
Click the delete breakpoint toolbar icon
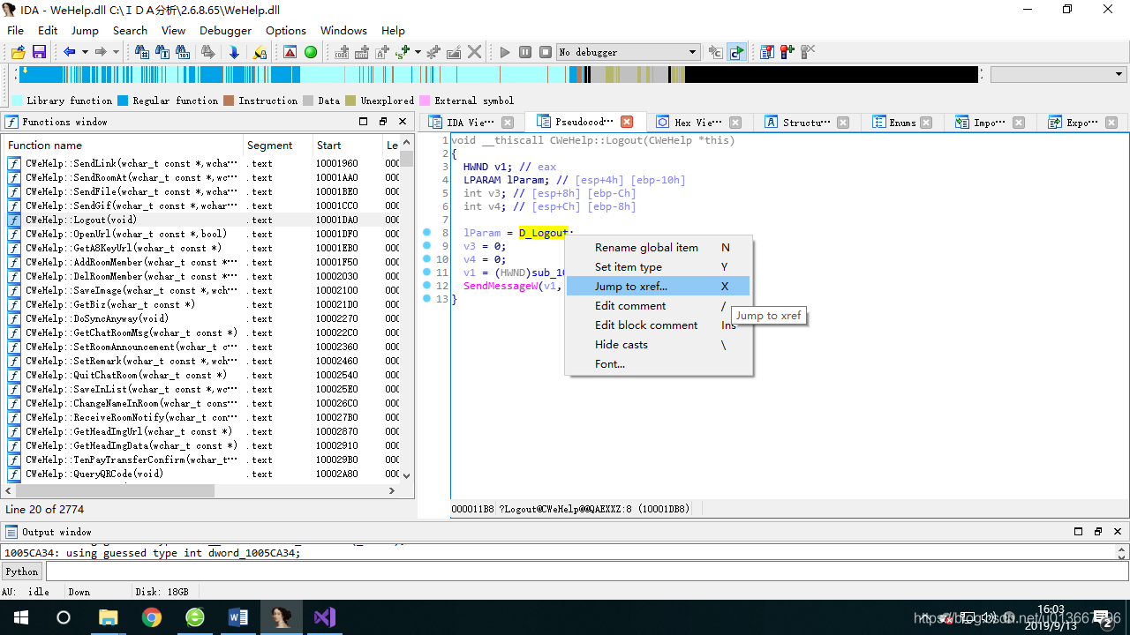click(x=808, y=52)
